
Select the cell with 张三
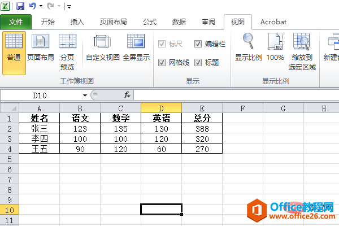click(39, 128)
